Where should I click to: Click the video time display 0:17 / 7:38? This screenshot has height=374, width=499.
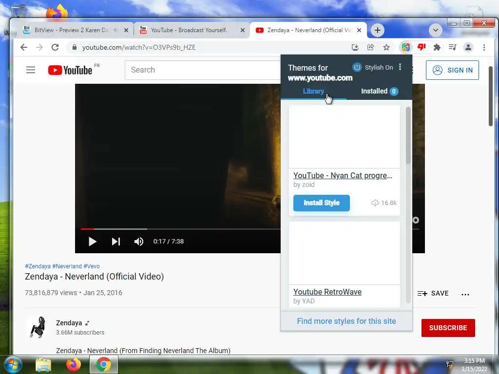point(168,242)
